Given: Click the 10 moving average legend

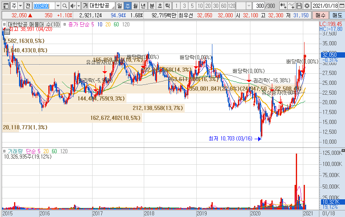Looking at the screenshot, I should pos(100,24).
